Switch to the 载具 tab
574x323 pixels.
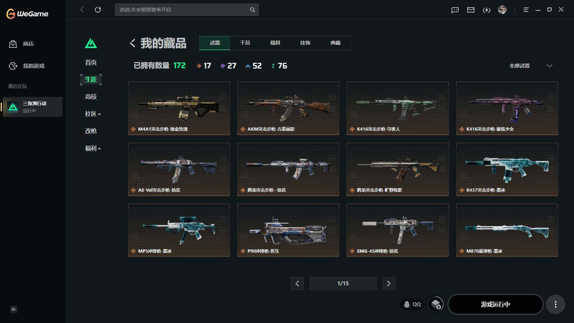pos(275,43)
